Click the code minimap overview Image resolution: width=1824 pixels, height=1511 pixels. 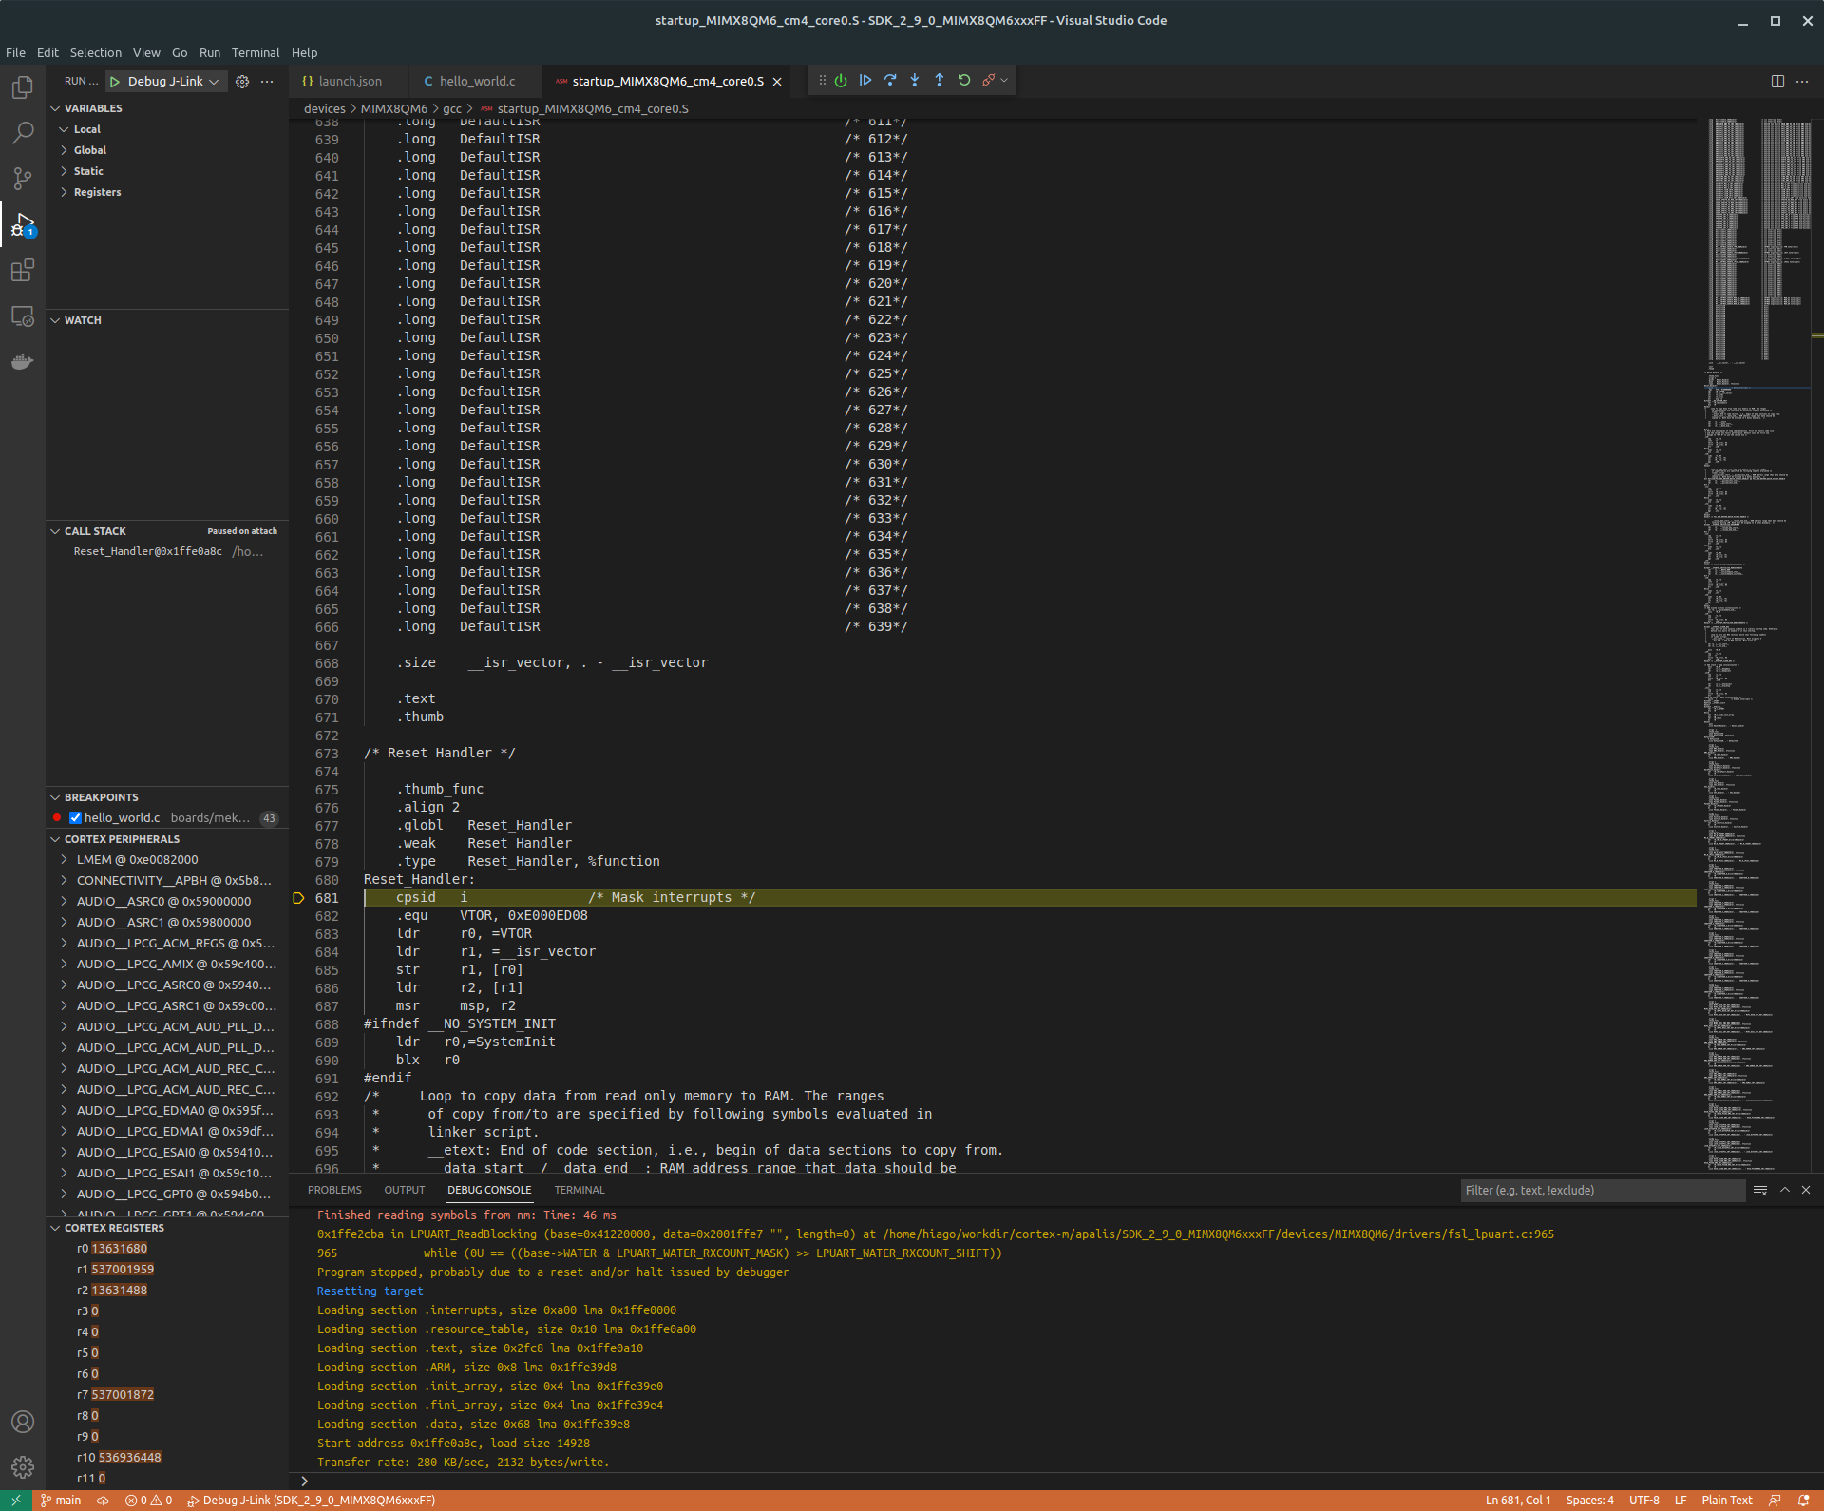coord(1757,644)
